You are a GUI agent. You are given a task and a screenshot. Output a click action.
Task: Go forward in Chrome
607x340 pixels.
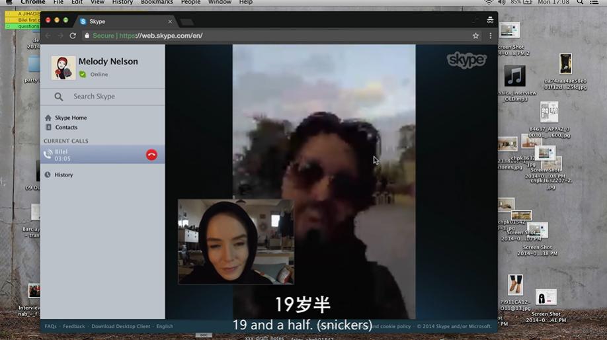(60, 36)
